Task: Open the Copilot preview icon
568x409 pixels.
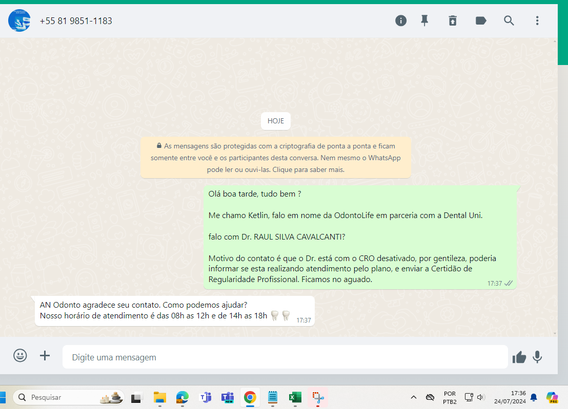Action: (552, 397)
